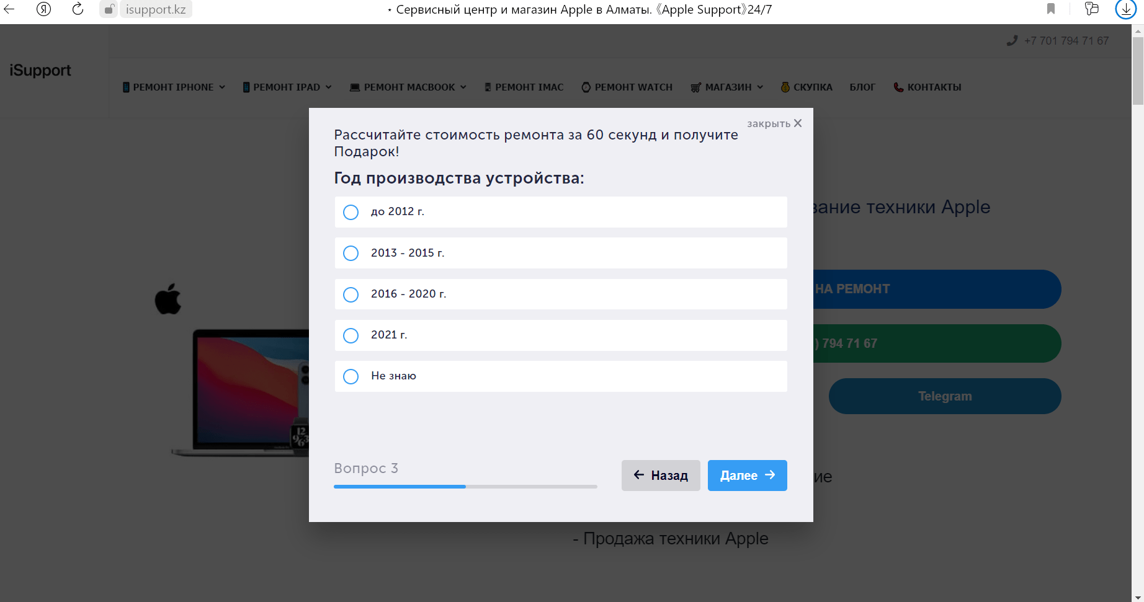This screenshot has width=1144, height=602.
Task: Open the browser downloads icon
Action: (1125, 9)
